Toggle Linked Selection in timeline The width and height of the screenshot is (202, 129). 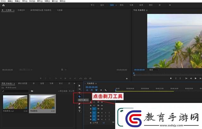[x=96, y=90]
